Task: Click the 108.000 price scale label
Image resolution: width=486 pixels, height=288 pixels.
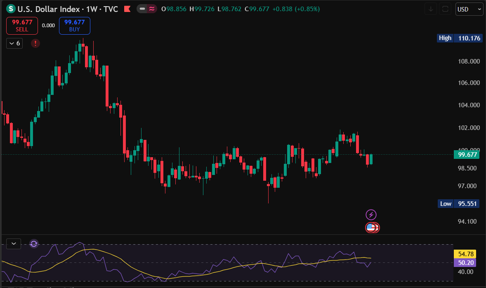Action: coord(469,61)
